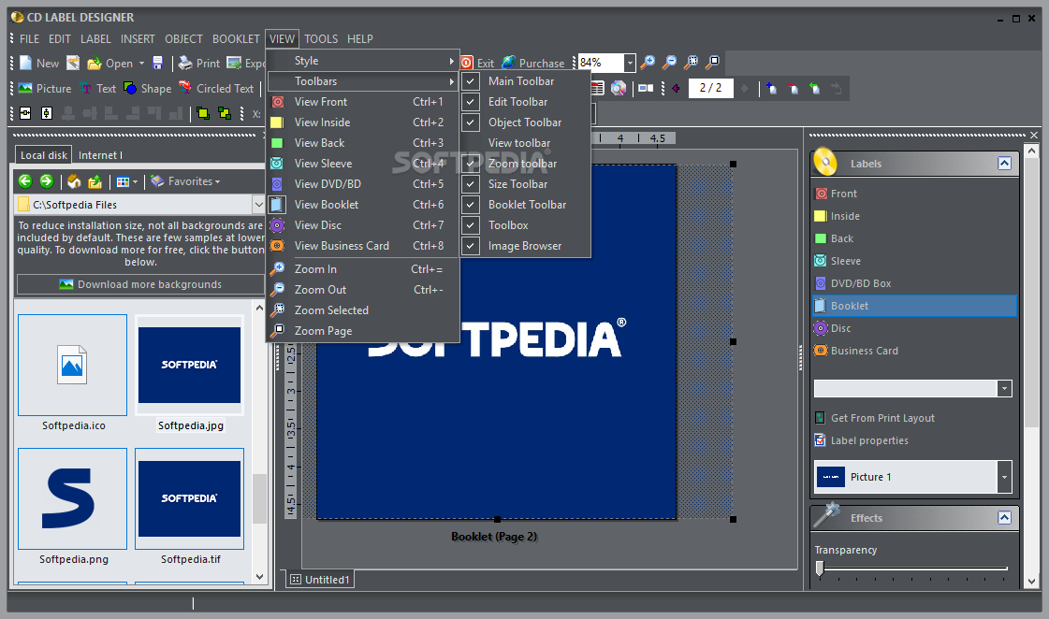Viewport: 1049px width, 619px height.
Task: Toggle the Main Toolbar checkbox
Action: [471, 81]
